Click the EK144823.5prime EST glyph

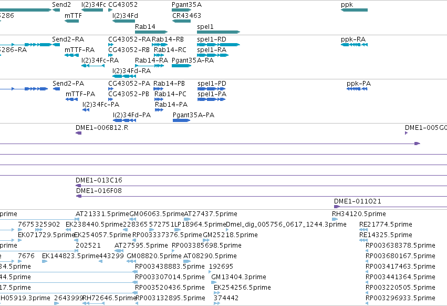(45, 261)
